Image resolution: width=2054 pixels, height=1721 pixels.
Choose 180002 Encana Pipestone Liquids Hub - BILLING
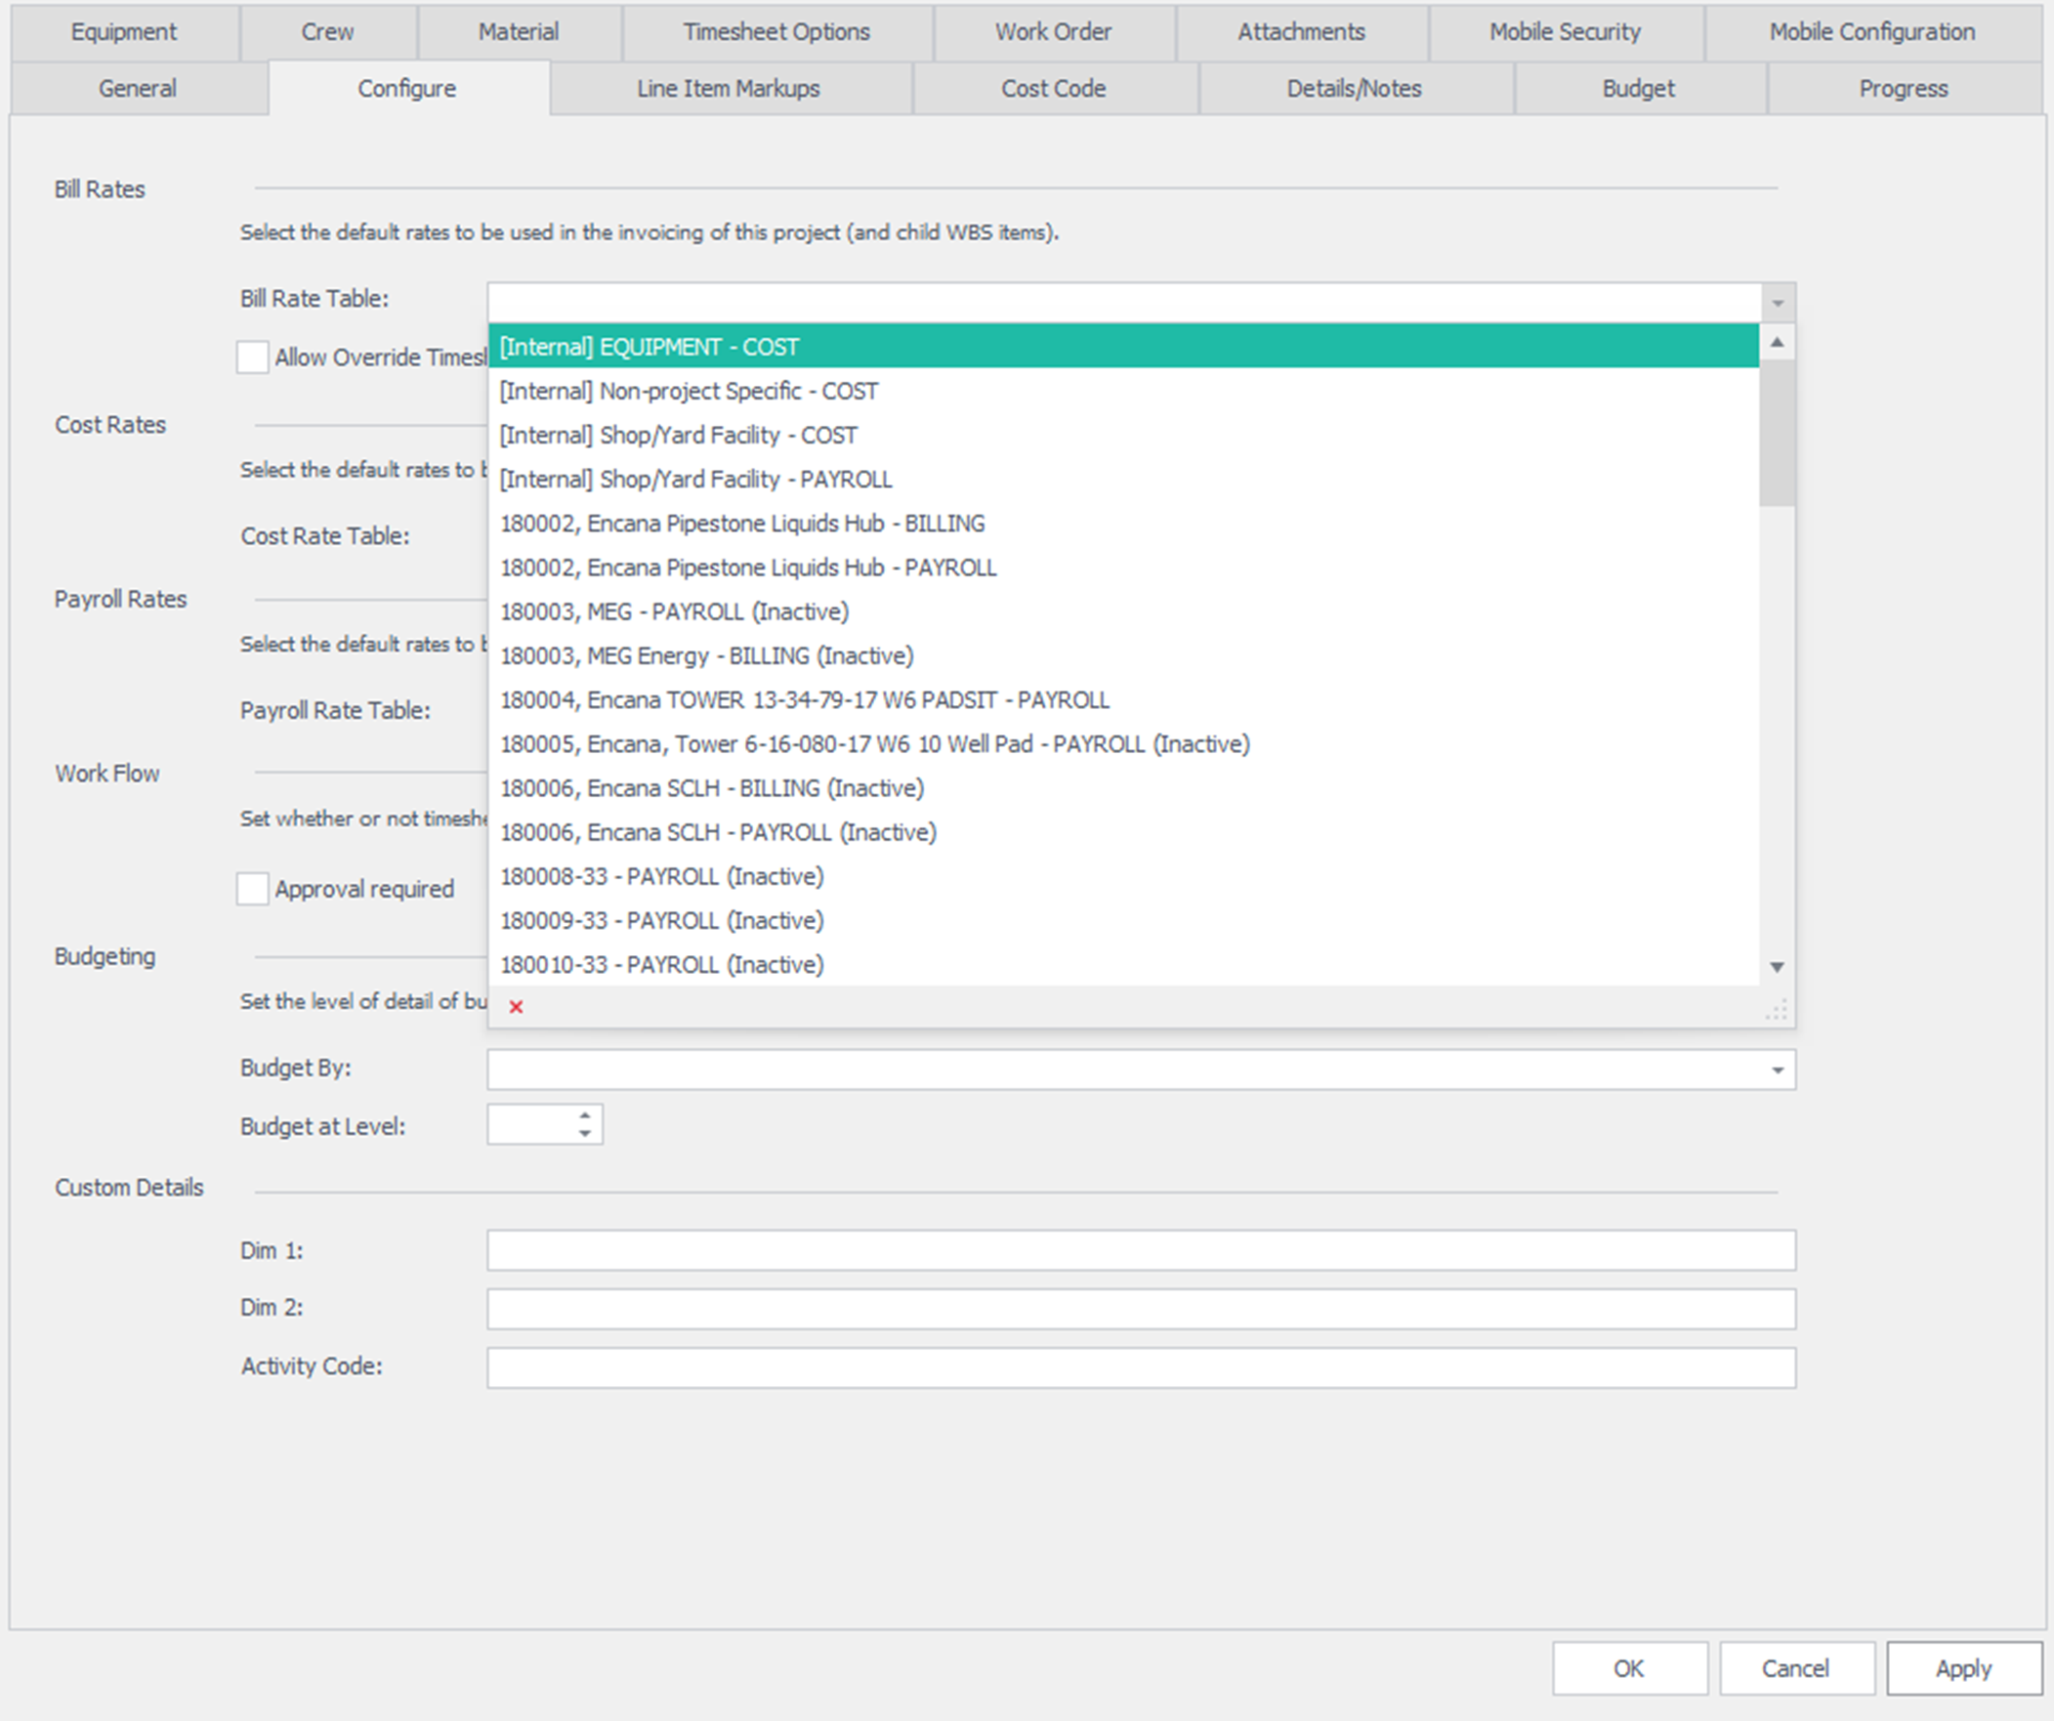[x=741, y=524]
